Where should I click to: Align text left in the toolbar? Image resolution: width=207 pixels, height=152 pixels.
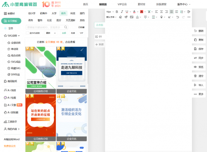point(156,12)
